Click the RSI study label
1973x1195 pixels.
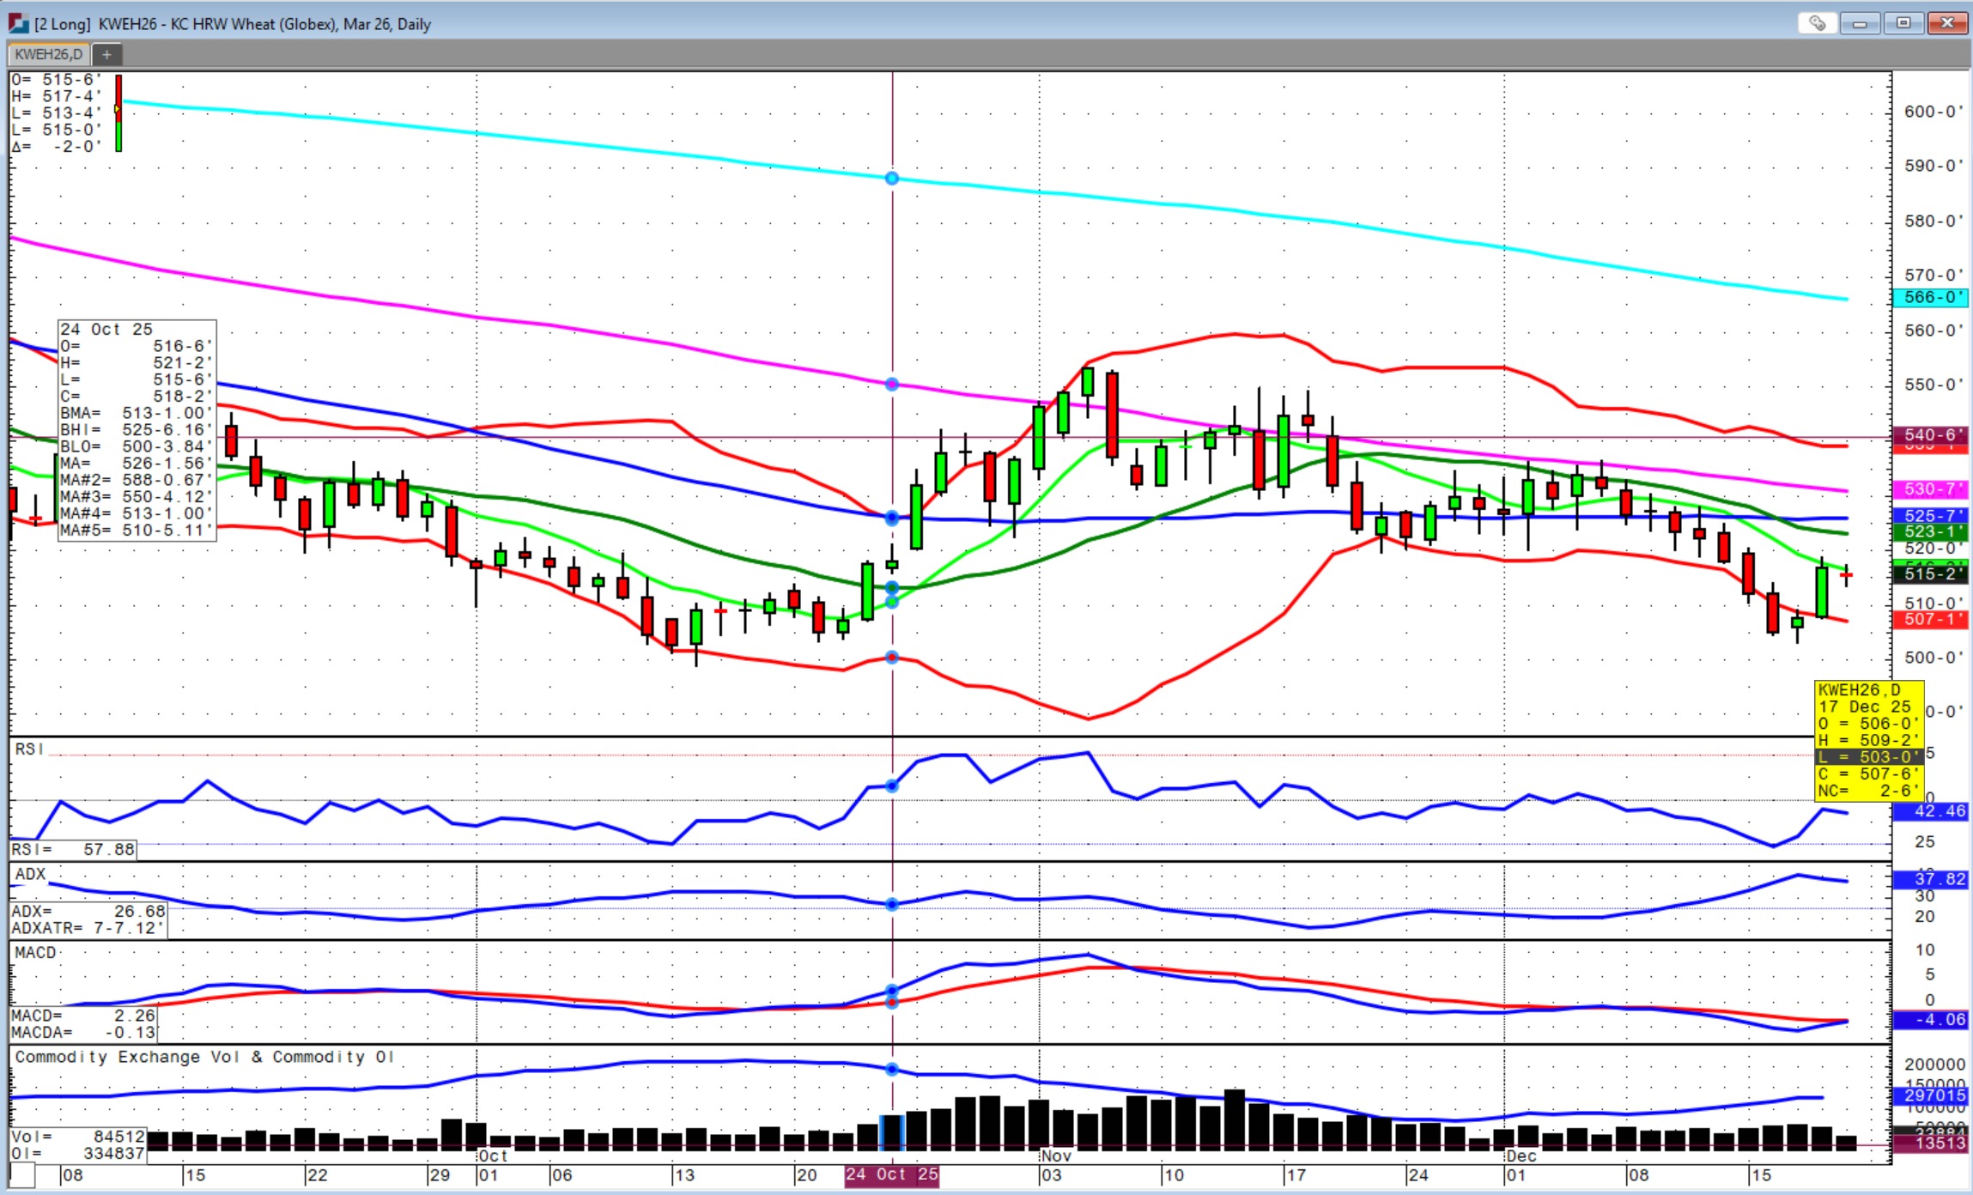(x=28, y=749)
